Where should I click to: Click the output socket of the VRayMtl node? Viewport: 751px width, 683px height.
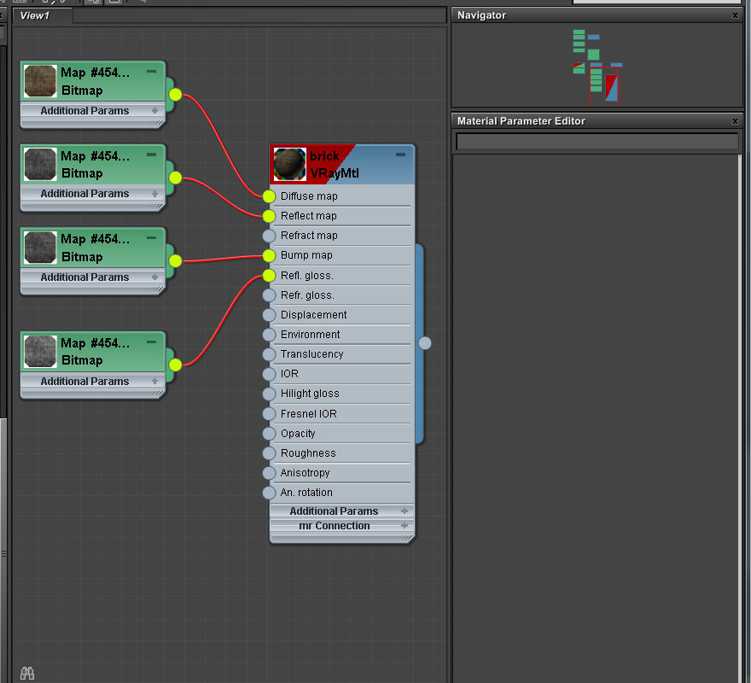coord(425,343)
